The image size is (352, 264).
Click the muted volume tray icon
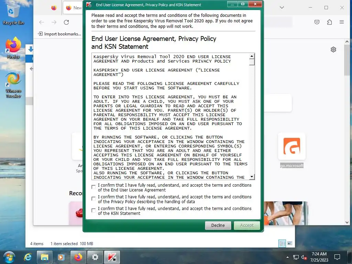tap(304, 257)
